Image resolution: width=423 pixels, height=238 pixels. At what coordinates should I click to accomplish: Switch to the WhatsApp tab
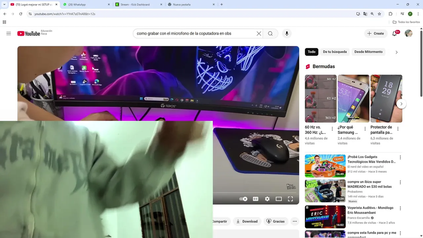pyautogui.click(x=87, y=5)
